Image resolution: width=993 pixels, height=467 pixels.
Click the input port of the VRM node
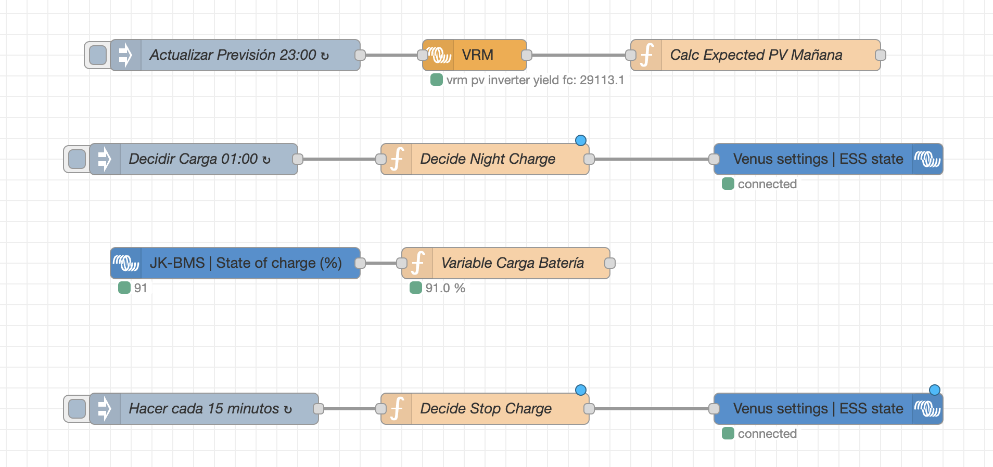pyautogui.click(x=423, y=55)
